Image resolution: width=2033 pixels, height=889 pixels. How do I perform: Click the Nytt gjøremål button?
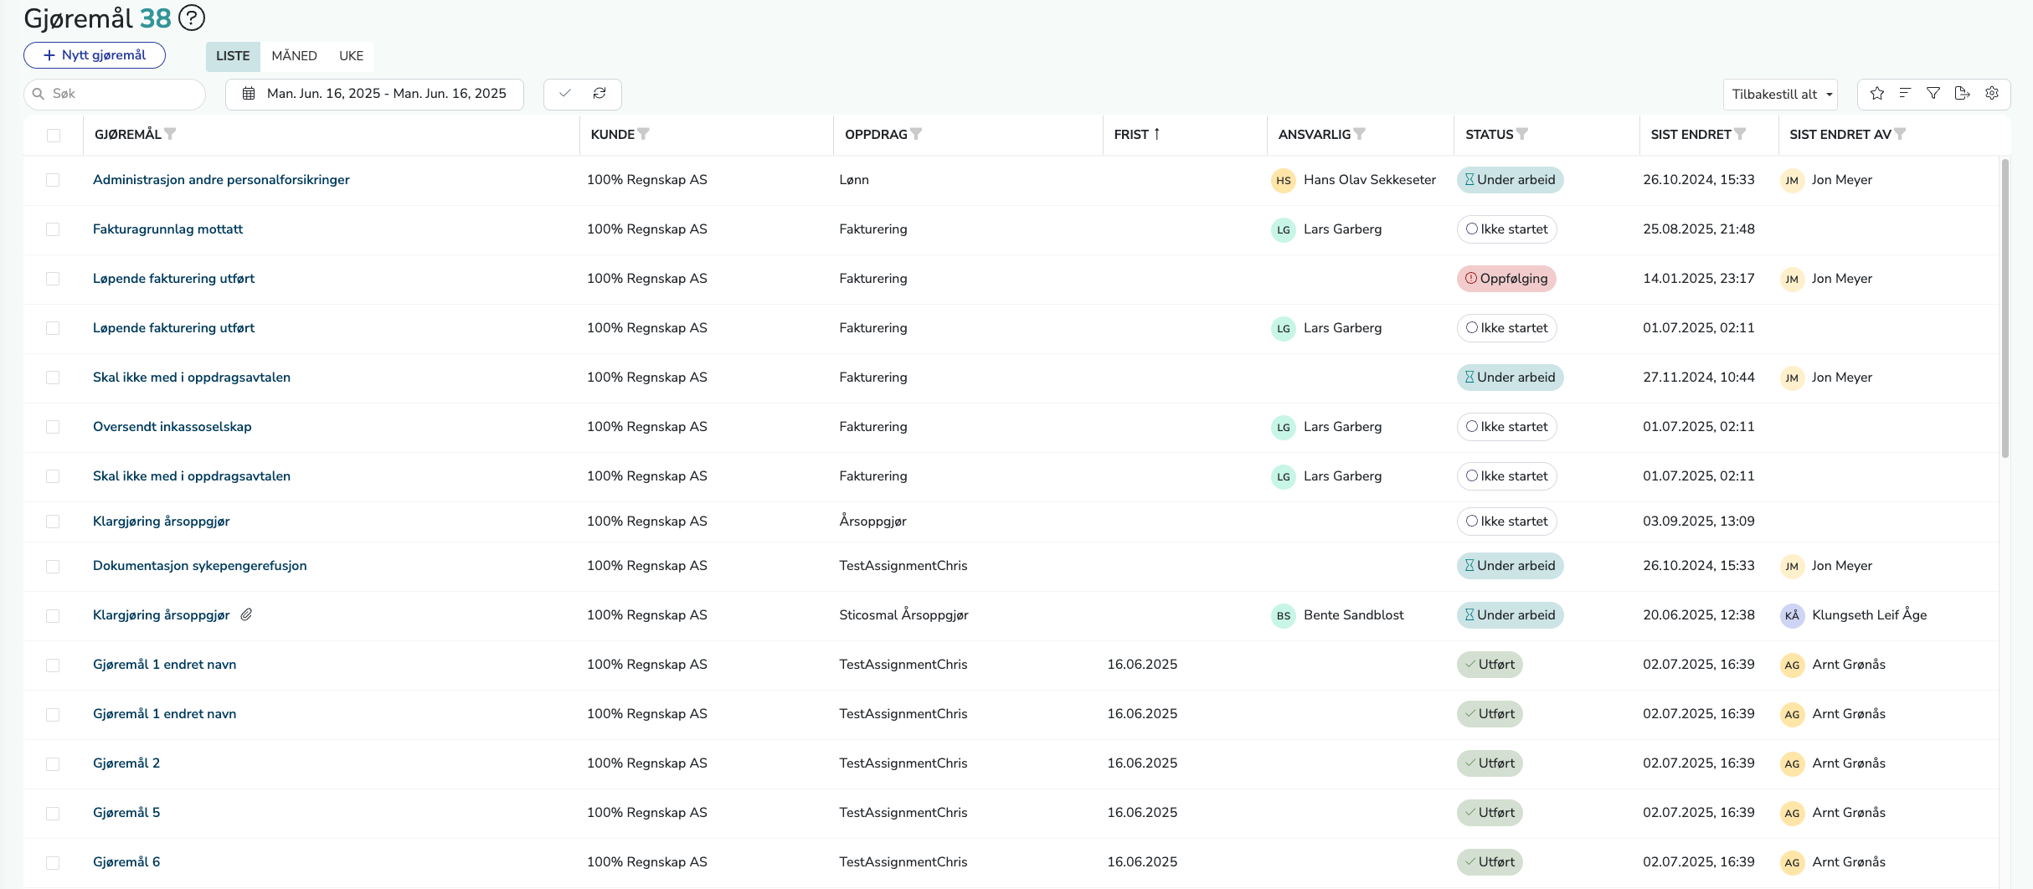coord(95,55)
